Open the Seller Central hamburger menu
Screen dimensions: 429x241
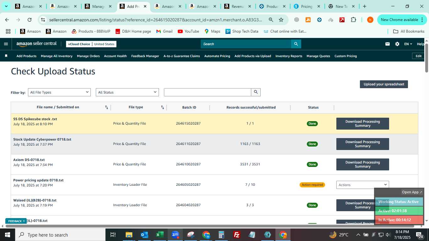[6, 44]
